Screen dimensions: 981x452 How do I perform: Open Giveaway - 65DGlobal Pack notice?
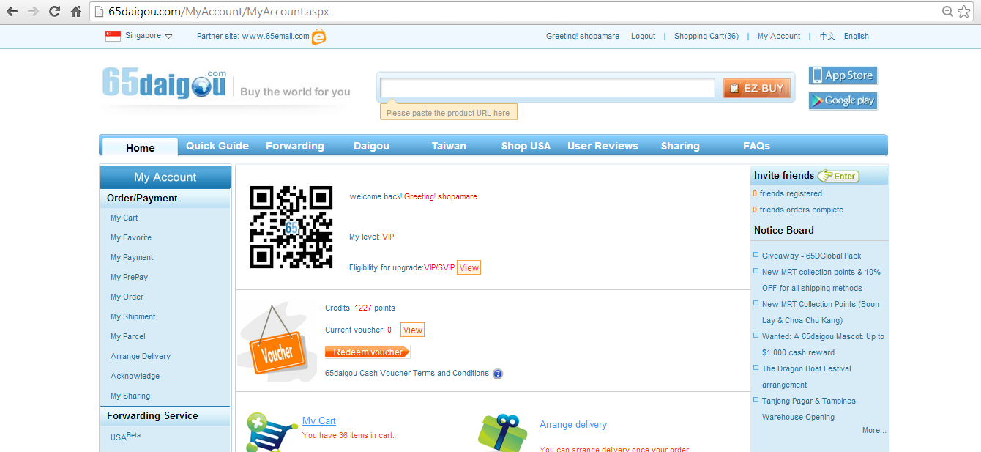point(812,256)
